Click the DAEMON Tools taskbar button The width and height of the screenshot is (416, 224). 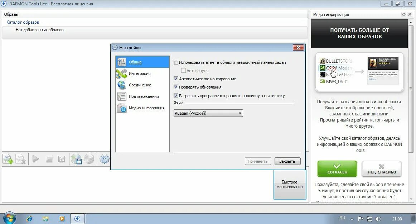point(77,219)
